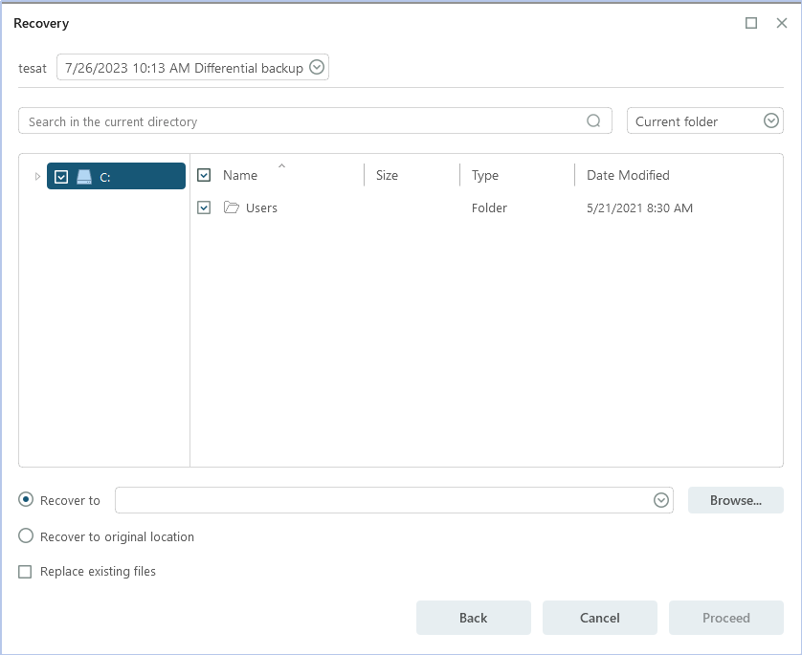
Task: Toggle the select-all checkbox beside Name
Action: pos(204,175)
